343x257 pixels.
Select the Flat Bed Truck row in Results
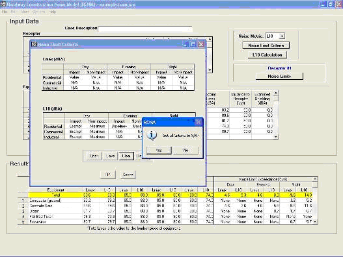point(165,216)
